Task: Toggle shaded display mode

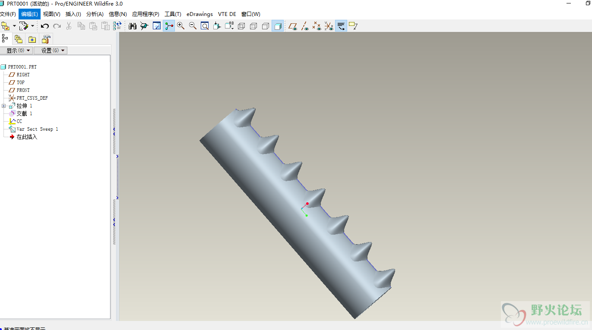Action: [x=278, y=26]
